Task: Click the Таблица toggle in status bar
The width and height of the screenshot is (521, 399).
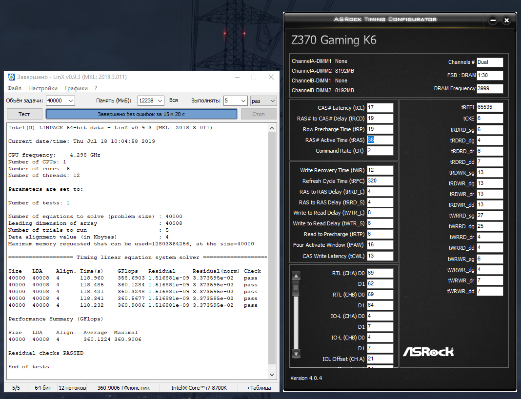Action: coord(259,388)
